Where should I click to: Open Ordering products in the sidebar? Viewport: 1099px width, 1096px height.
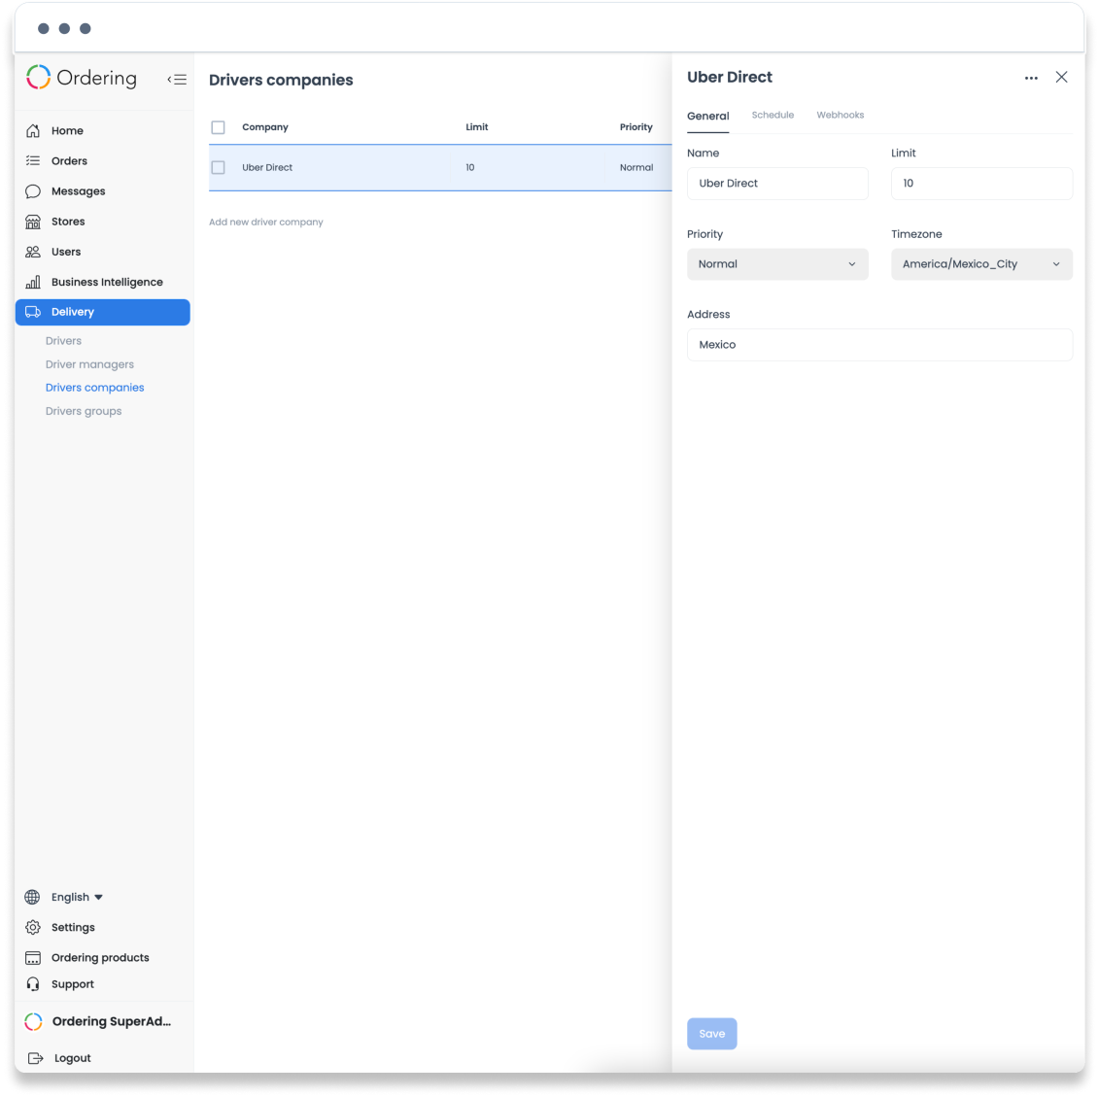(x=100, y=957)
